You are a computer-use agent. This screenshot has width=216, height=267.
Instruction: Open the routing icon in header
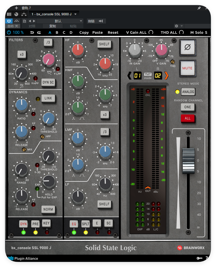(24, 14)
